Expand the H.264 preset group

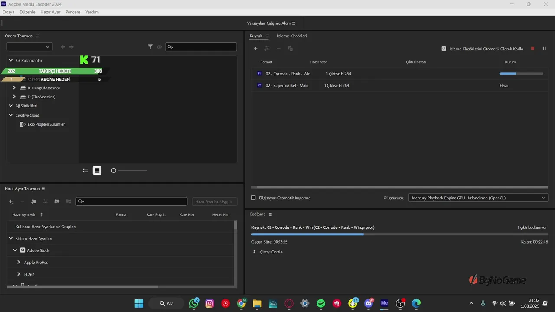tap(19, 274)
